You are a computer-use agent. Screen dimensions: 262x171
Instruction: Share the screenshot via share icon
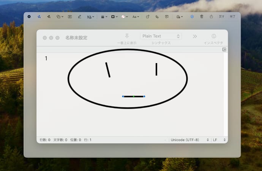point(211,17)
